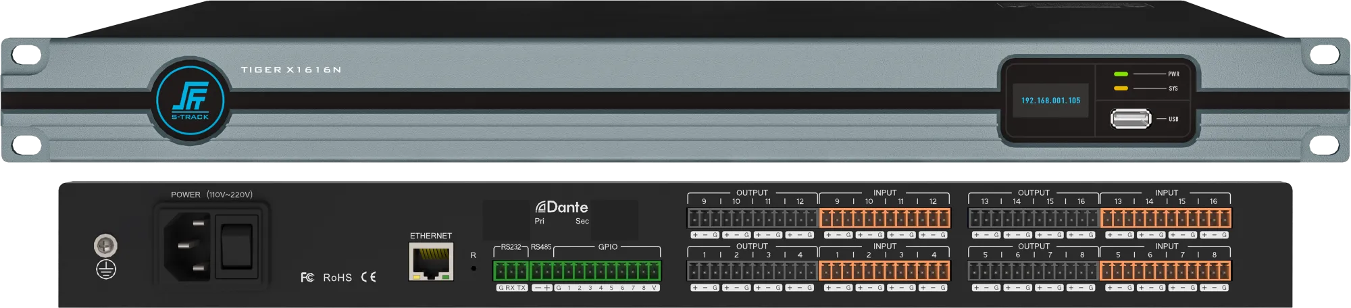Click the front panel USB port
This screenshot has width=1351, height=308.
click(x=1131, y=120)
